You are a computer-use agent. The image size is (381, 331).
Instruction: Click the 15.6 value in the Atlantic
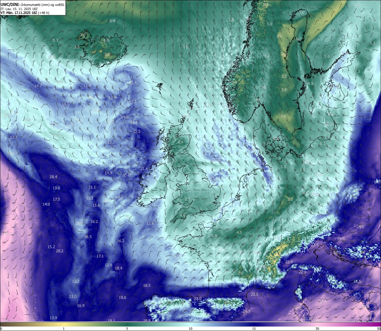tap(96, 205)
